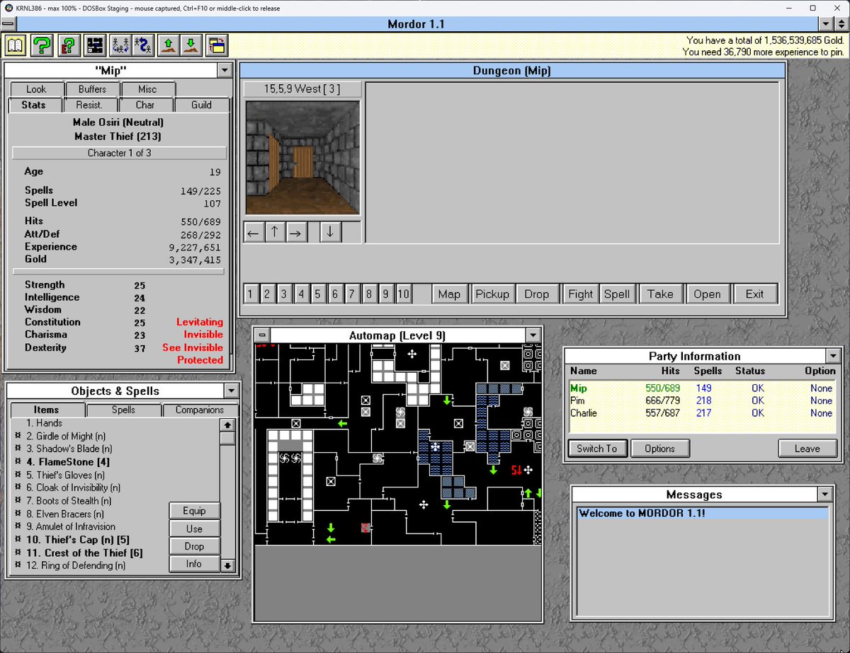Switch to the Resist. tab

(x=89, y=105)
